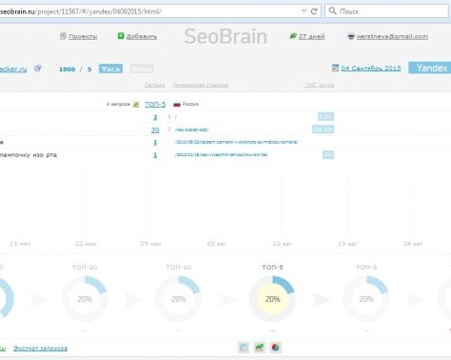
Task: Select the highlighted ТОП-5 donut chart
Action: click(x=272, y=298)
